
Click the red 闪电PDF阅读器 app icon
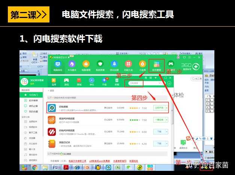point(52,132)
